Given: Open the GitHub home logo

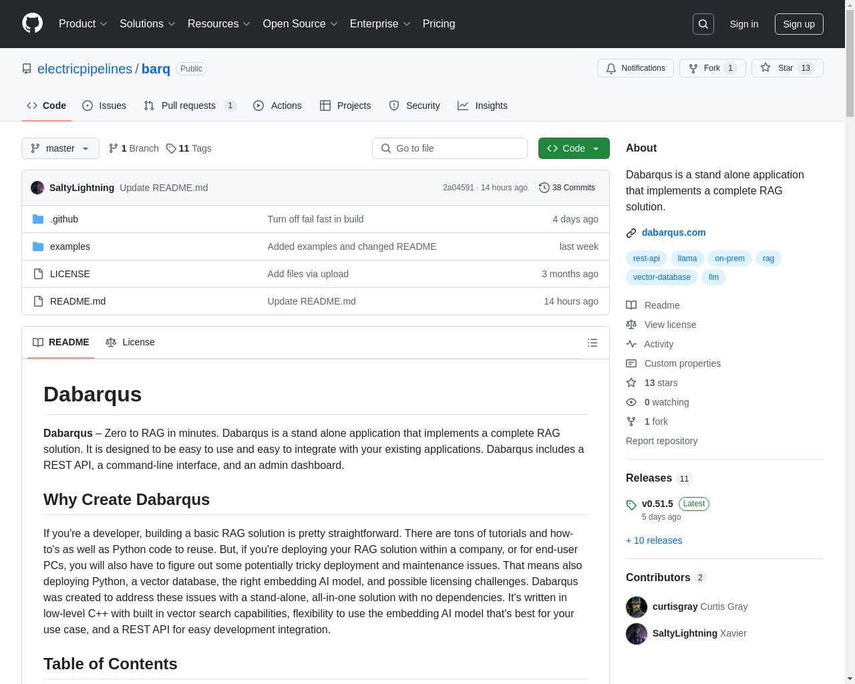Looking at the screenshot, I should (x=32, y=23).
